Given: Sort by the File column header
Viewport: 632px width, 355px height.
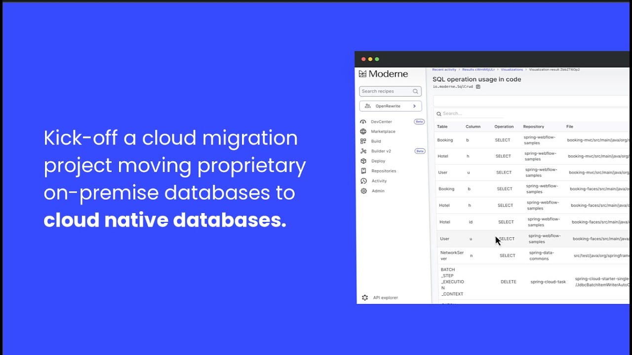Looking at the screenshot, I should 570,127.
